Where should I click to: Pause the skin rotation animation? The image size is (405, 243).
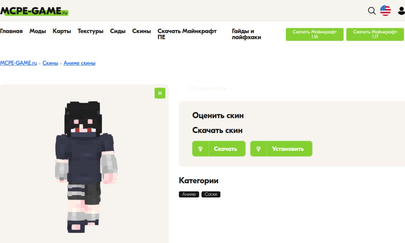(160, 93)
